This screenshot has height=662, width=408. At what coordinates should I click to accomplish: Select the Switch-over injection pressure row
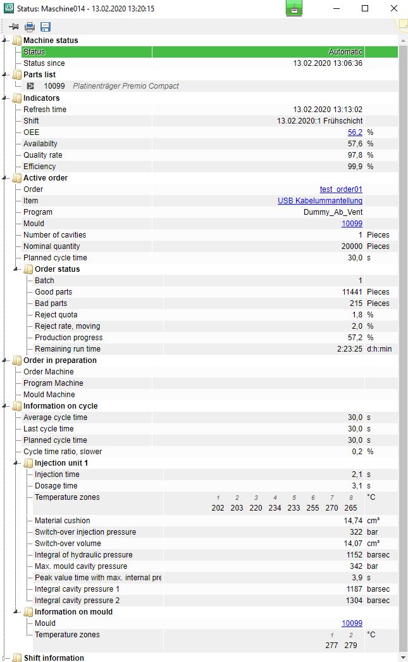point(215,532)
